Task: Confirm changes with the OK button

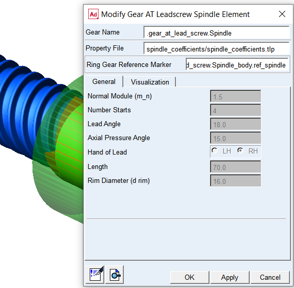Action: pos(190,277)
